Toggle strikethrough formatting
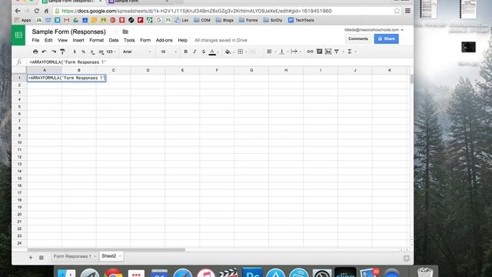492x277 pixels. (203, 52)
